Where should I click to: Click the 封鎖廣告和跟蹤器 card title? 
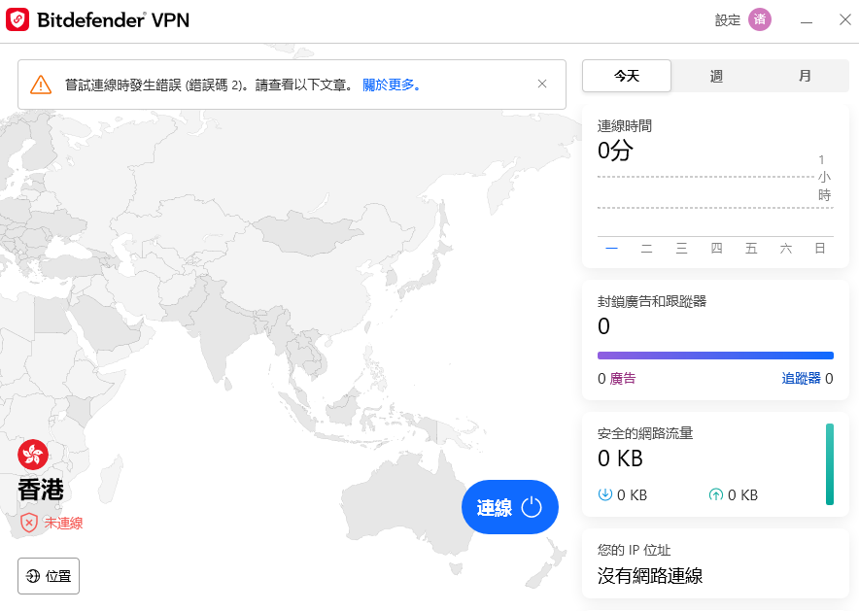[x=652, y=301]
